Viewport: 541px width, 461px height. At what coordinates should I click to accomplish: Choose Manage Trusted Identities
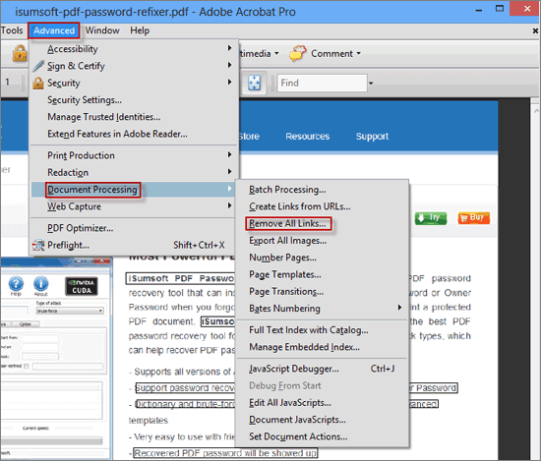[133, 117]
